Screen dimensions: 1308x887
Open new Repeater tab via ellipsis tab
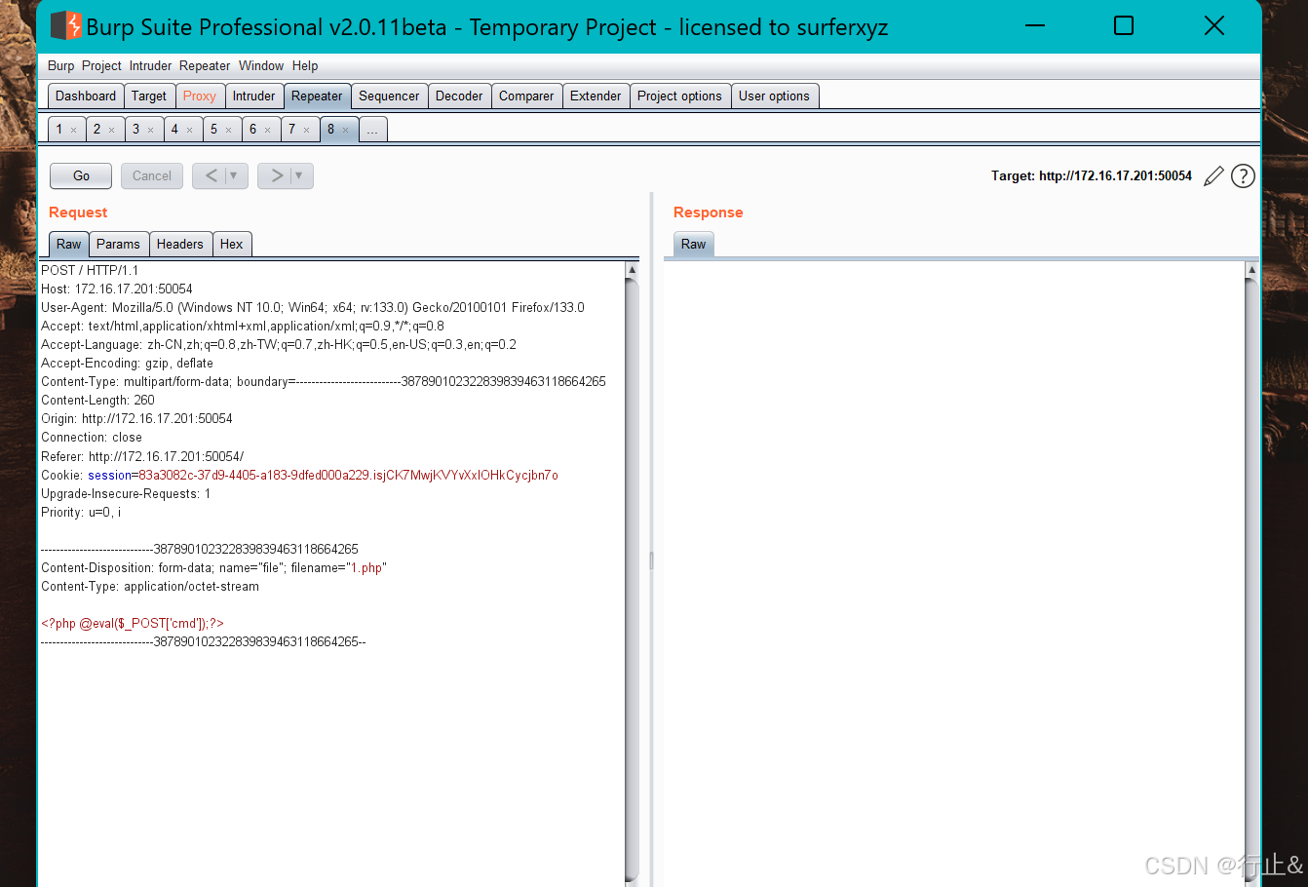372,130
